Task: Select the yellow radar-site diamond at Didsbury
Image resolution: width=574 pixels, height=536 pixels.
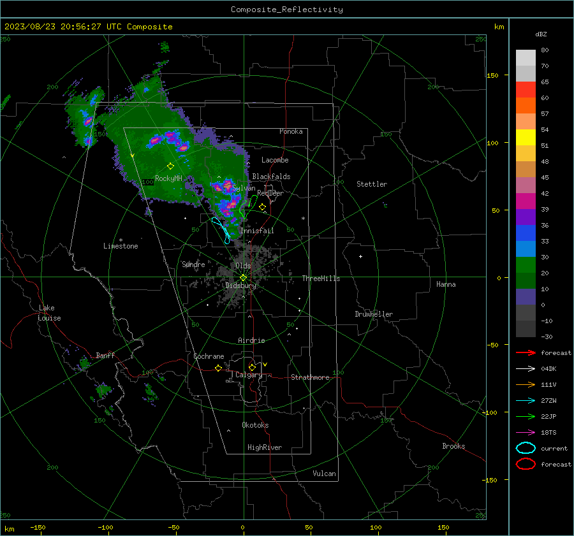Action: 243,278
